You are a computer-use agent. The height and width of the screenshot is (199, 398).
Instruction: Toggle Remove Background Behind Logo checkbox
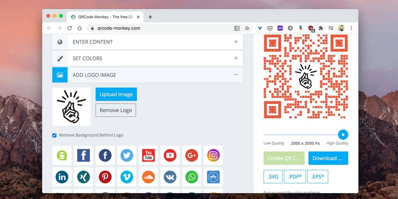click(x=54, y=135)
